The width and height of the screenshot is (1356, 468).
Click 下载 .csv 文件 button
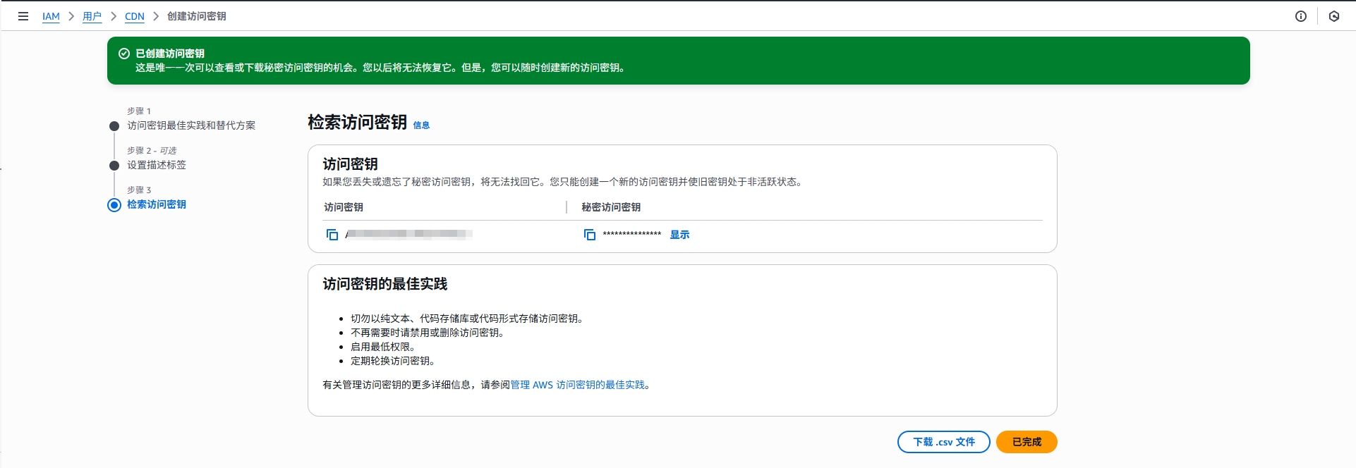coord(944,442)
